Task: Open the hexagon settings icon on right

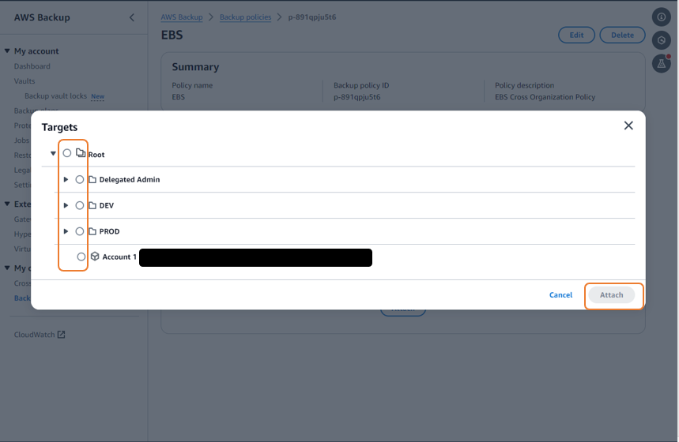Action: click(662, 40)
